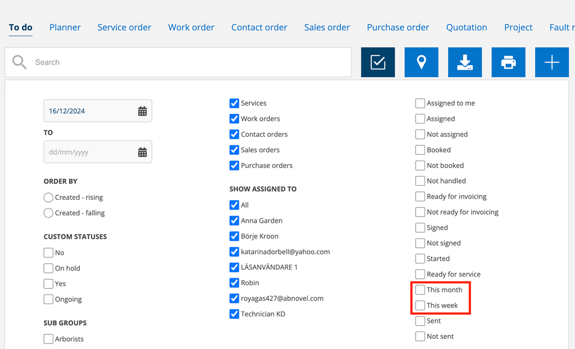This screenshot has width=575, height=349.
Task: Check the Not handled filter
Action: coord(420,181)
